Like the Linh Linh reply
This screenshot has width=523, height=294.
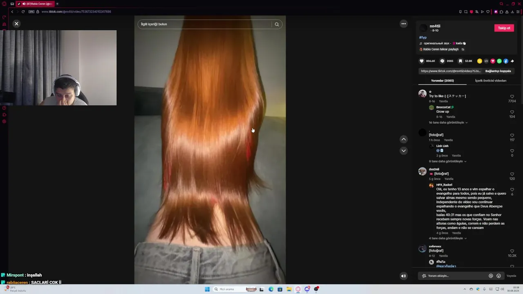(512, 151)
